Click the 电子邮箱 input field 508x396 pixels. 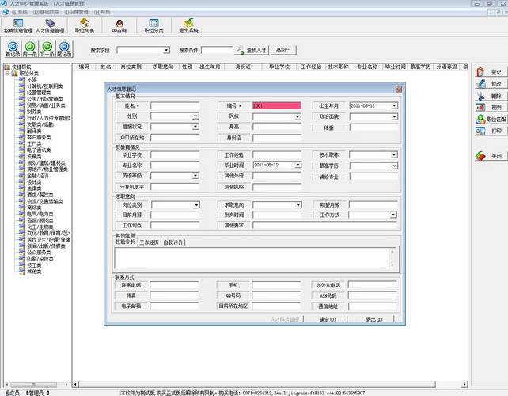174,306
